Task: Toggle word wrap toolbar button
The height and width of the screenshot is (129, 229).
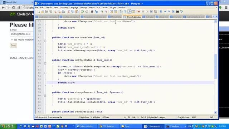Action: tap(121, 11)
